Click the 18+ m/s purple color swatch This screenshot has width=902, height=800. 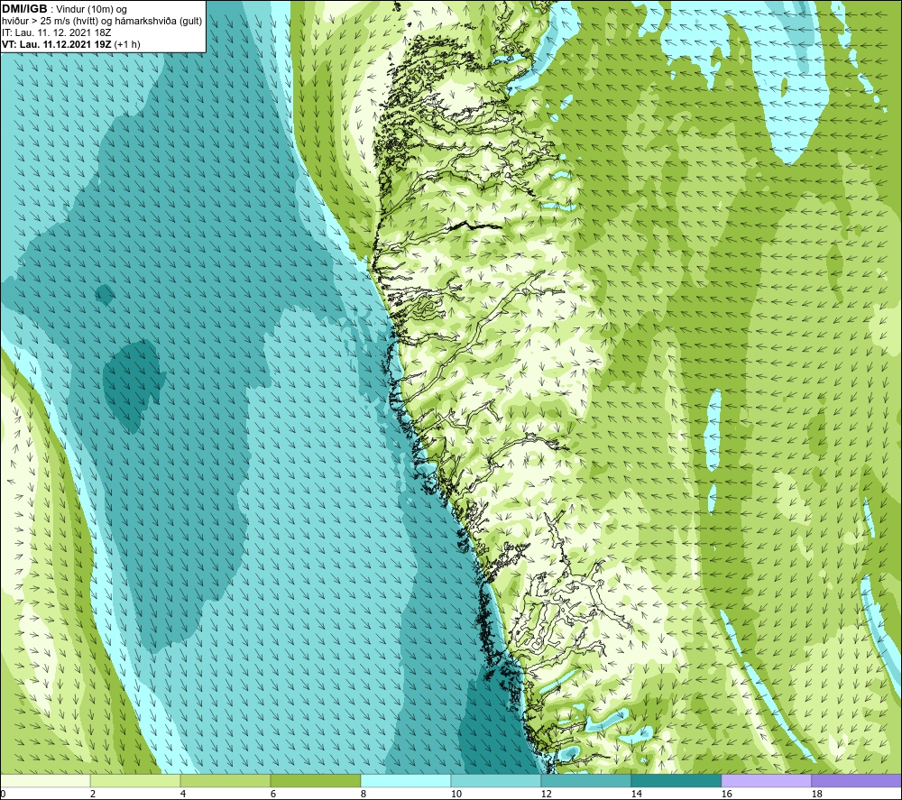[857, 781]
